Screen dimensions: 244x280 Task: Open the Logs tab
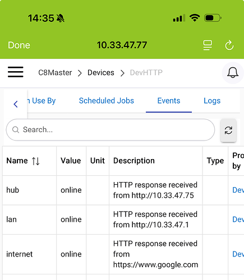pyautogui.click(x=212, y=101)
